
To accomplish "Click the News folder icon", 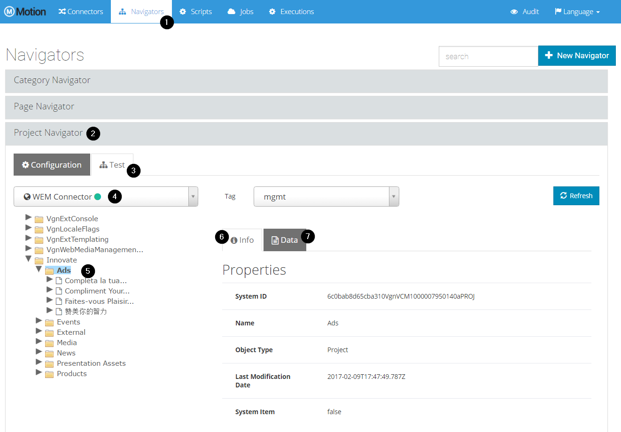I will tap(49, 354).
